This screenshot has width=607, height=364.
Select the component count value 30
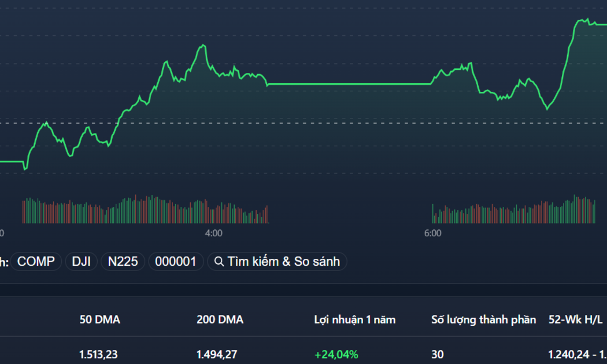point(438,354)
